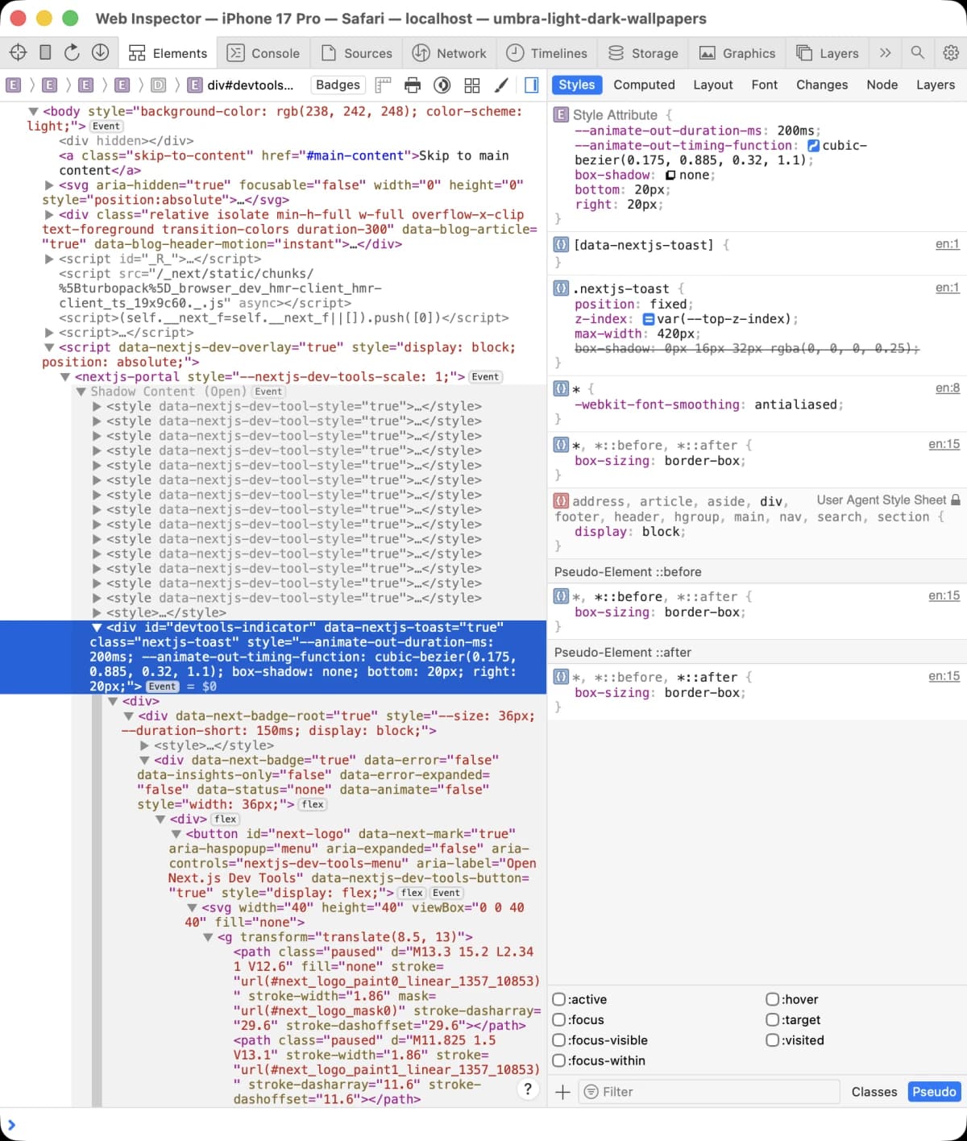967x1141 pixels.
Task: Select the Font sidebar panel
Action: coord(764,85)
